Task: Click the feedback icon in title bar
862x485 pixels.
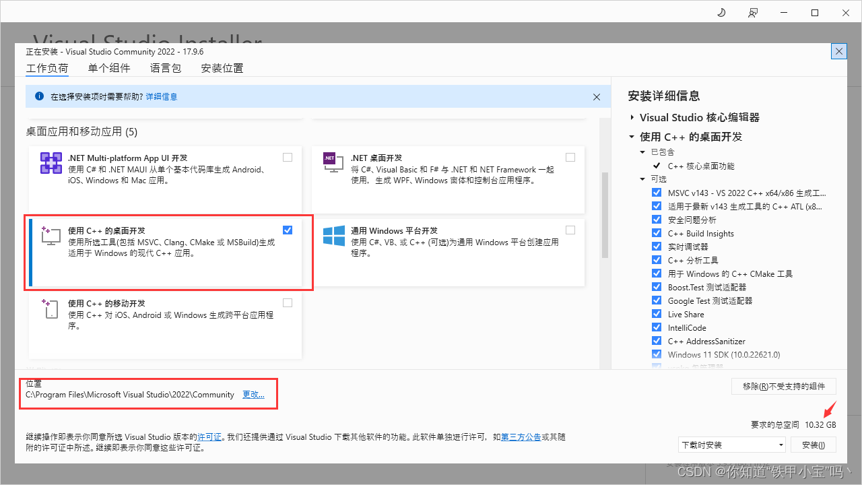Action: pos(752,13)
